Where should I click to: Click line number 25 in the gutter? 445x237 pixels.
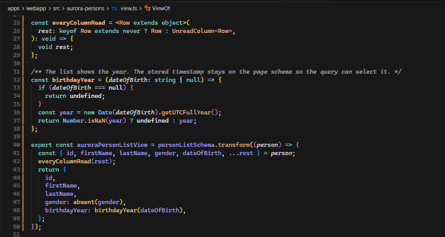tap(17, 23)
